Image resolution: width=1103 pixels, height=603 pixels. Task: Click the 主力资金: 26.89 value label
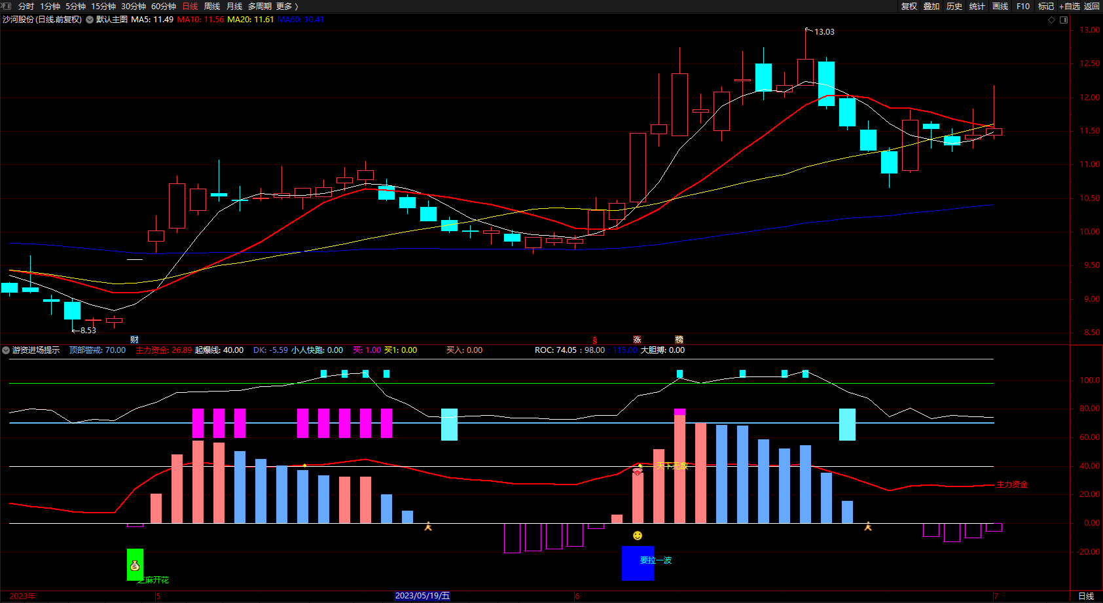tap(164, 350)
